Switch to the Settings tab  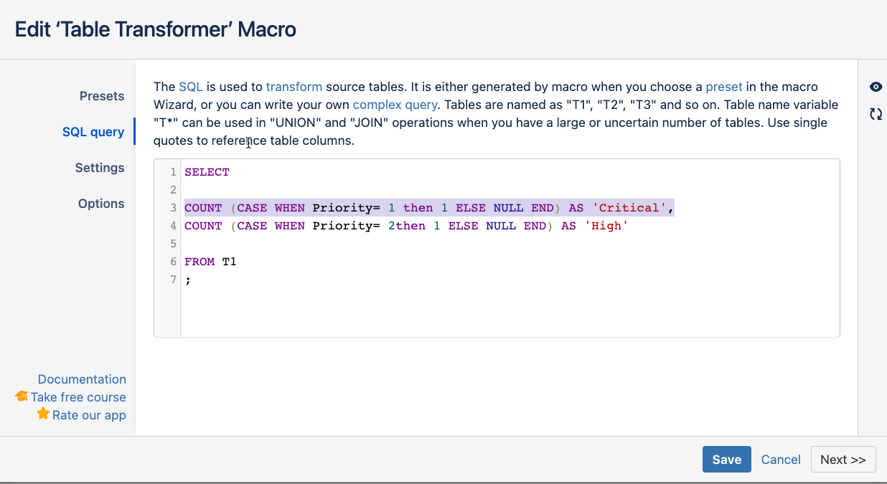point(100,167)
